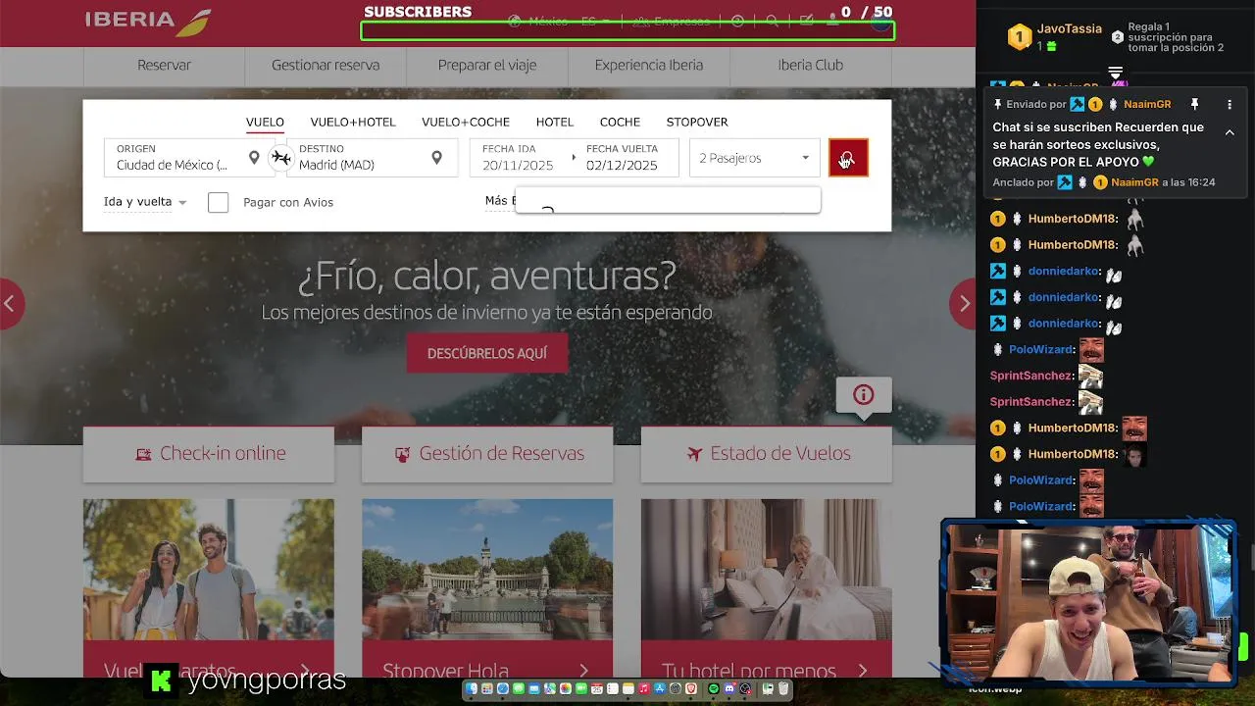Expand the gift leaderboard handle
The height and width of the screenshot is (706, 1255).
(x=1115, y=74)
